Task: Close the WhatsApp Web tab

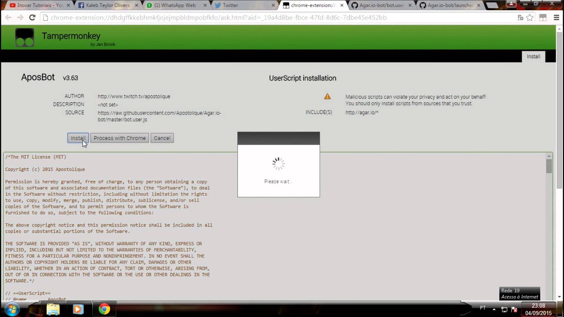Action: coord(205,6)
